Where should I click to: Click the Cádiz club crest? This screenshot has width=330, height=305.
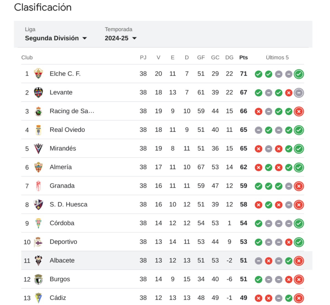pyautogui.click(x=38, y=298)
